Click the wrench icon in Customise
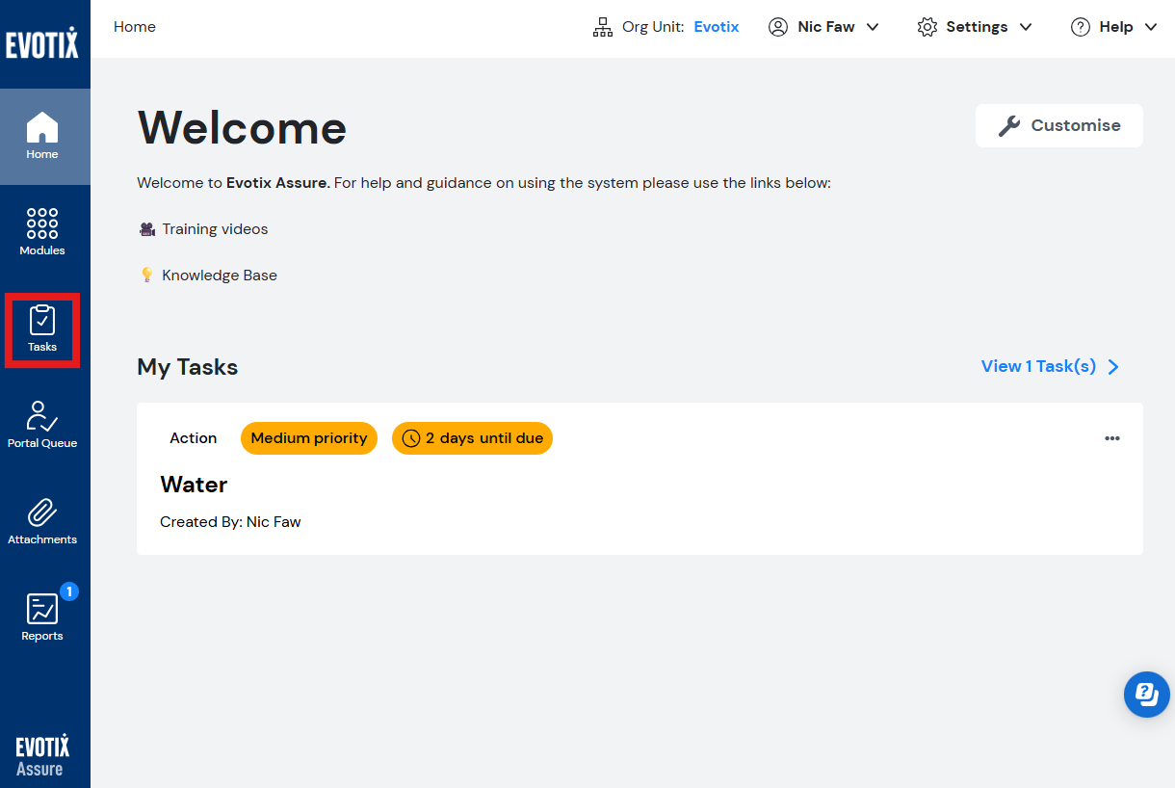 click(x=1008, y=126)
